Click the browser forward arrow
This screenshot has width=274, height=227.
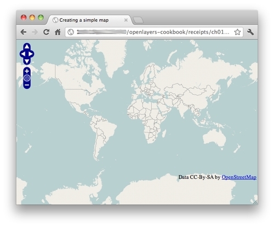click(x=35, y=32)
